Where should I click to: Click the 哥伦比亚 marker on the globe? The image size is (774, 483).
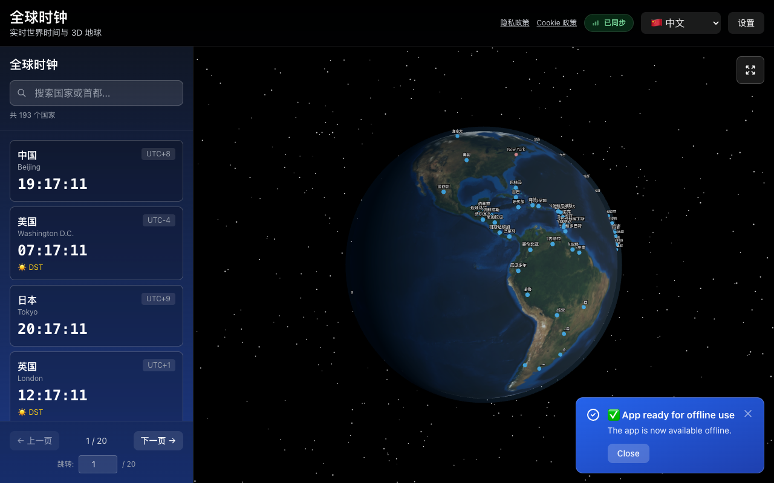click(530, 249)
